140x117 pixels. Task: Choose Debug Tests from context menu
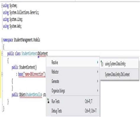click(73, 111)
